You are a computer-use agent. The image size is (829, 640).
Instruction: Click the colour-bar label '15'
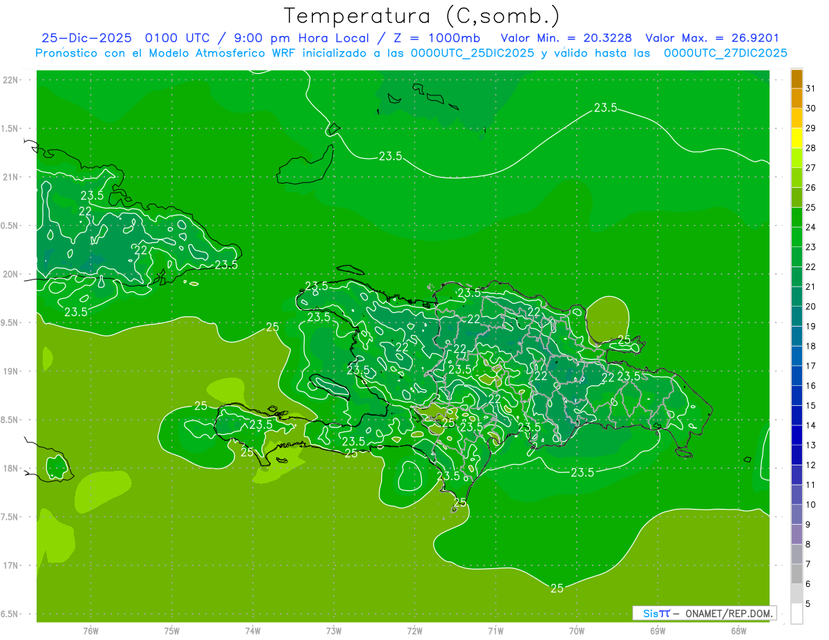click(x=811, y=405)
